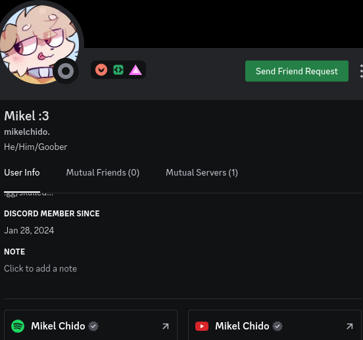Click to add a note field

coord(41,269)
